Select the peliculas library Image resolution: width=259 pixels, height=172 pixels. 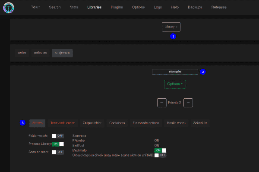[x=40, y=53]
